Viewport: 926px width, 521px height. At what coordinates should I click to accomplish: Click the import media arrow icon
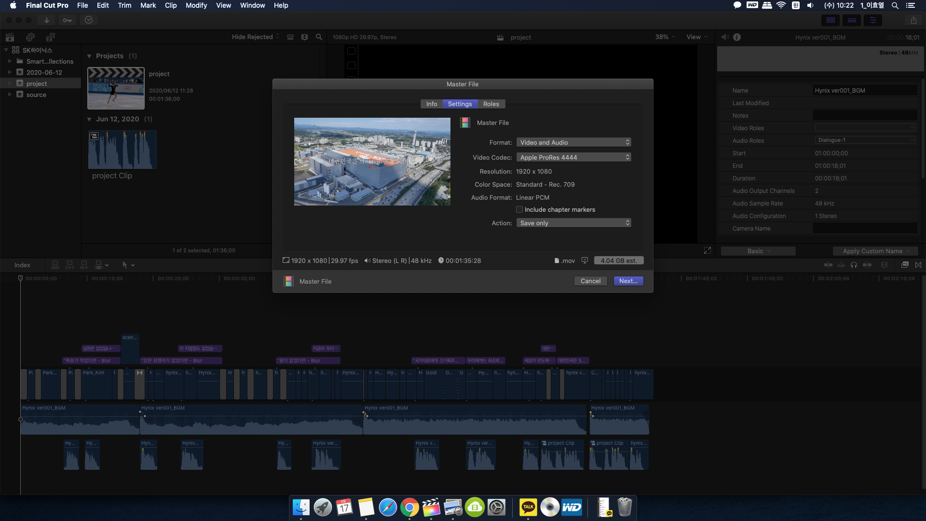(x=47, y=20)
